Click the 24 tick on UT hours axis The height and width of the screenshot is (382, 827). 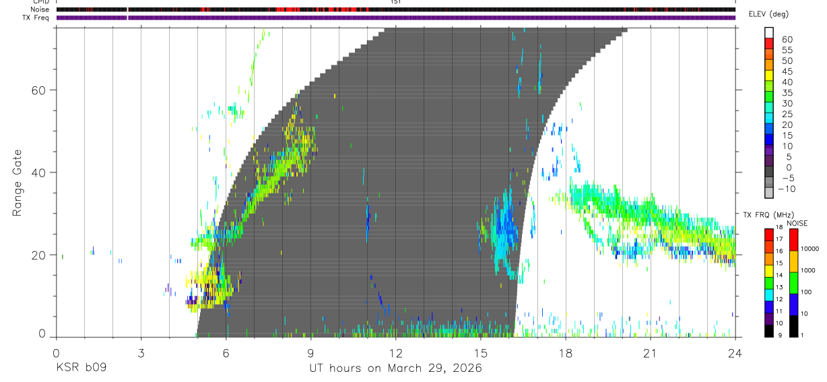735,353
